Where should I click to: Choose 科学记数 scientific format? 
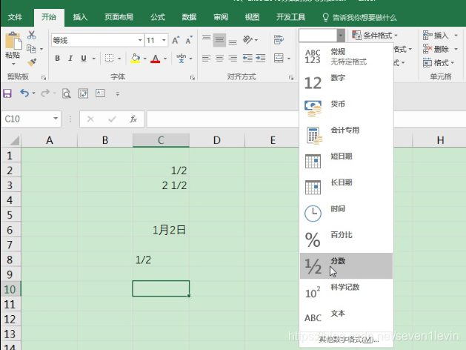tap(346, 292)
